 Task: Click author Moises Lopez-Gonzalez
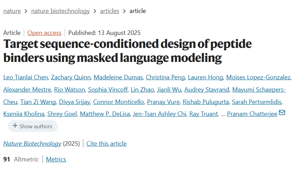coord(258,77)
